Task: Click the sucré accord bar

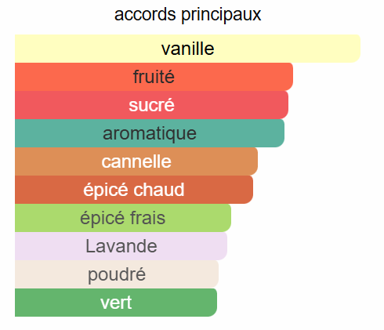Action: click(151, 105)
